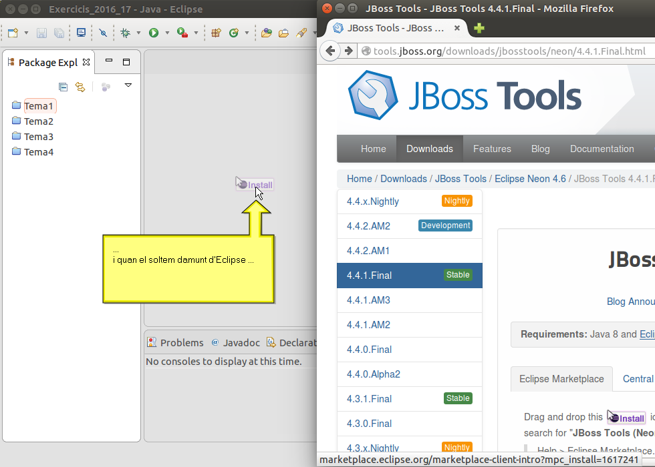Image resolution: width=655 pixels, height=467 pixels.
Task: Click the greyed focus task icon in Package Explorer
Action: (106, 87)
